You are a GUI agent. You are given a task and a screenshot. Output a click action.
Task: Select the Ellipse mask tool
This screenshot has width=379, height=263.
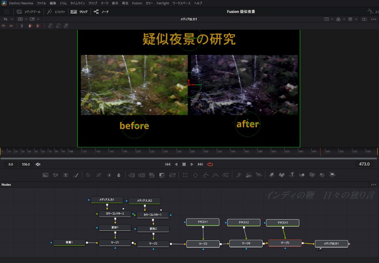pyautogui.click(x=195, y=175)
